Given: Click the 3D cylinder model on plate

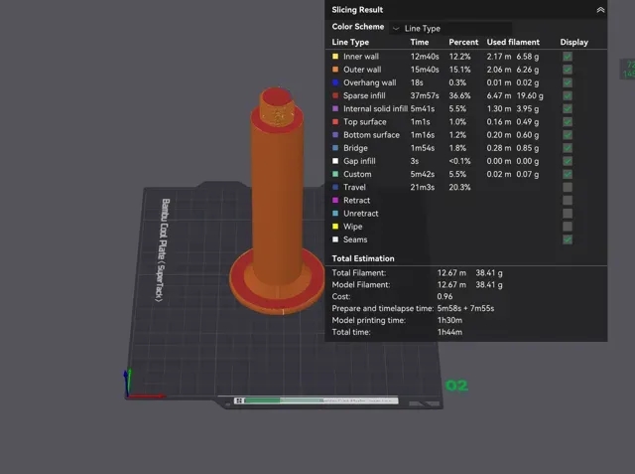Looking at the screenshot, I should click(278, 203).
